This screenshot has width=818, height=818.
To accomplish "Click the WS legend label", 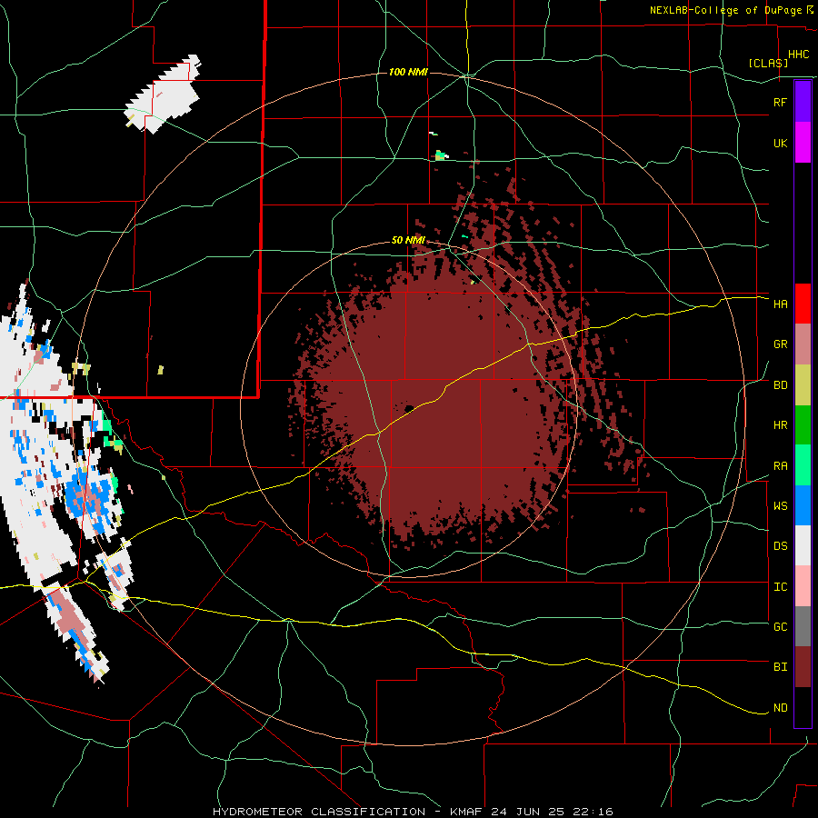I will (780, 505).
